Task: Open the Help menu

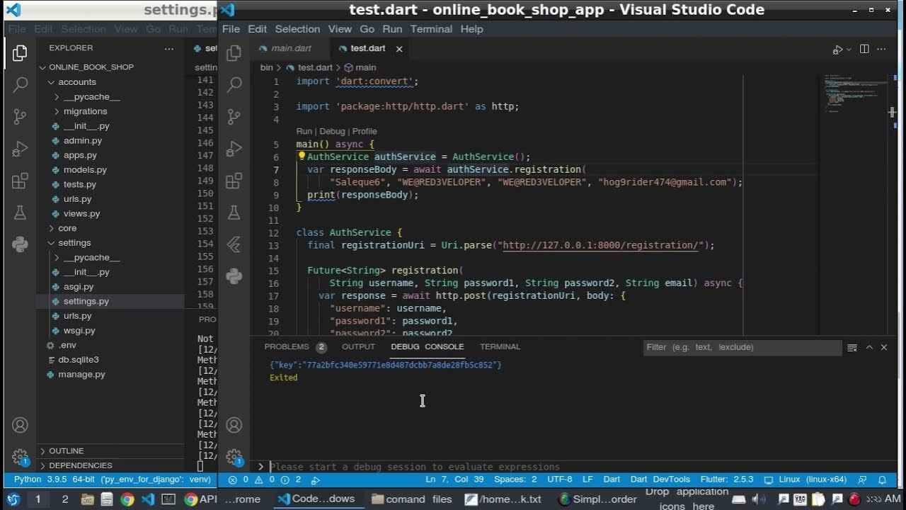Action: pos(471,29)
